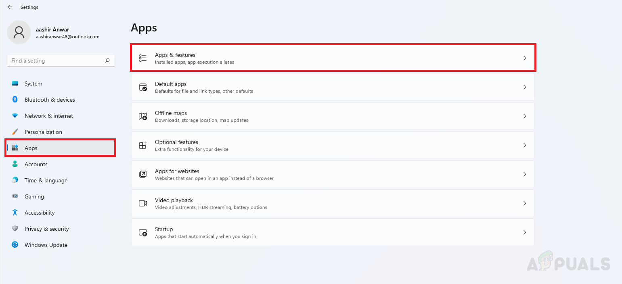Click the search magnifier icon
Screen dimensions: 622x284
point(107,61)
